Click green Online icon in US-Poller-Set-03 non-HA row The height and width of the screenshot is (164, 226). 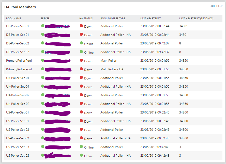(x=81, y=146)
